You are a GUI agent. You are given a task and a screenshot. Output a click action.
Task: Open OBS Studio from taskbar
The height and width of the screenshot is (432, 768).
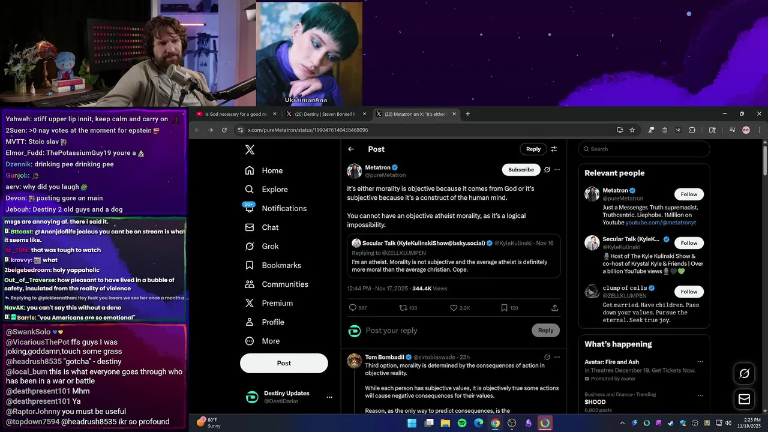pos(512,423)
